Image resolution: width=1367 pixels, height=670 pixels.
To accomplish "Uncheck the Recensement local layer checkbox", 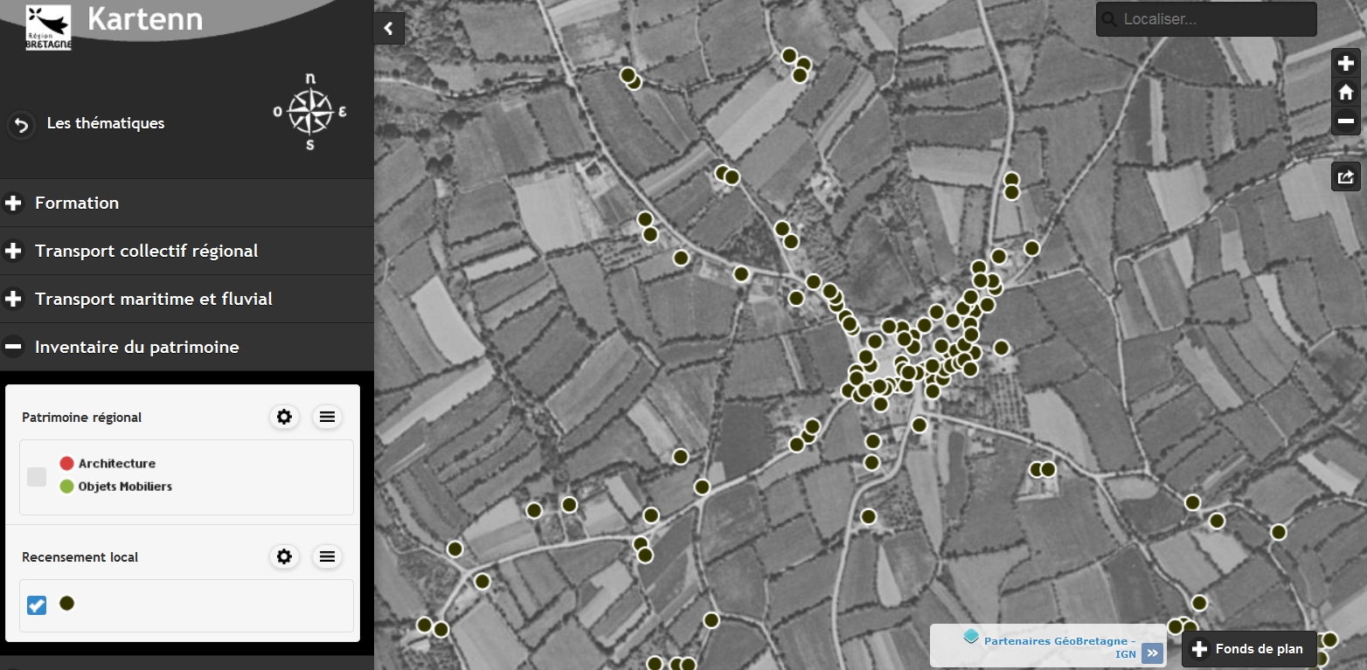I will pos(37,604).
